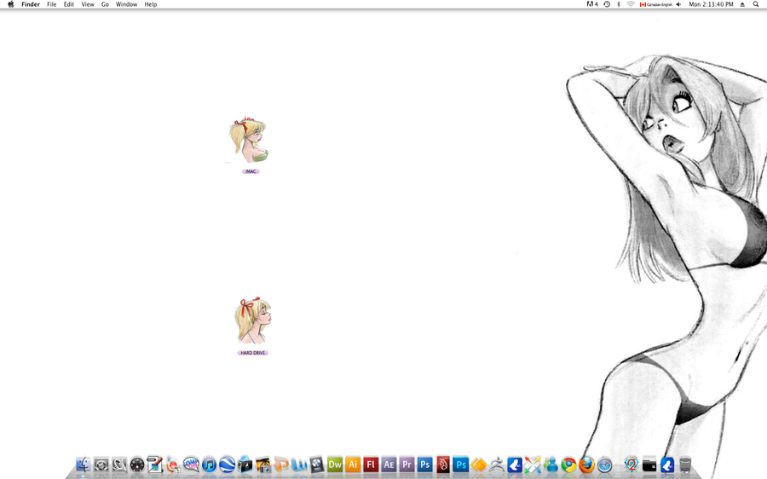The image size is (767, 479).
Task: Open the Apple menu
Action: click(x=11, y=4)
